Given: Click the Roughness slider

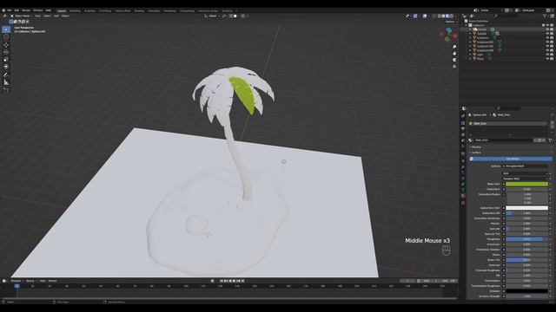Looking at the screenshot, I should (x=527, y=239).
